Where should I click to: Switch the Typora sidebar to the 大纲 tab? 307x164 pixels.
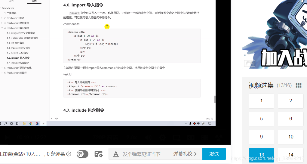pyautogui.click(x=34, y=1)
